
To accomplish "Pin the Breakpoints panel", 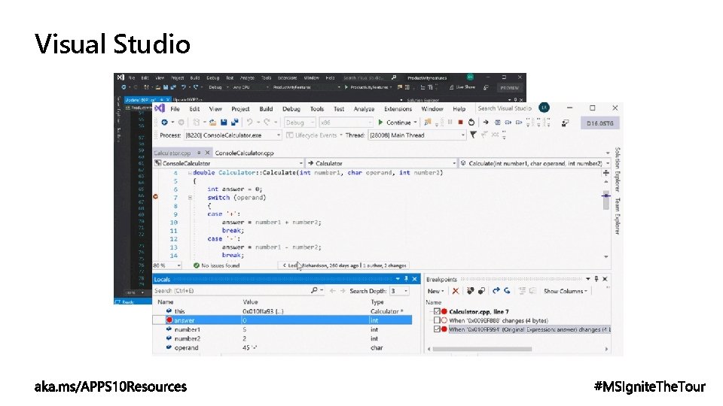I will [596, 279].
